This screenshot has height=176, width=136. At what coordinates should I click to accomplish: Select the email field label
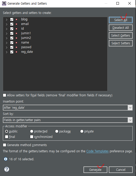pyautogui.click(x=25, y=24)
